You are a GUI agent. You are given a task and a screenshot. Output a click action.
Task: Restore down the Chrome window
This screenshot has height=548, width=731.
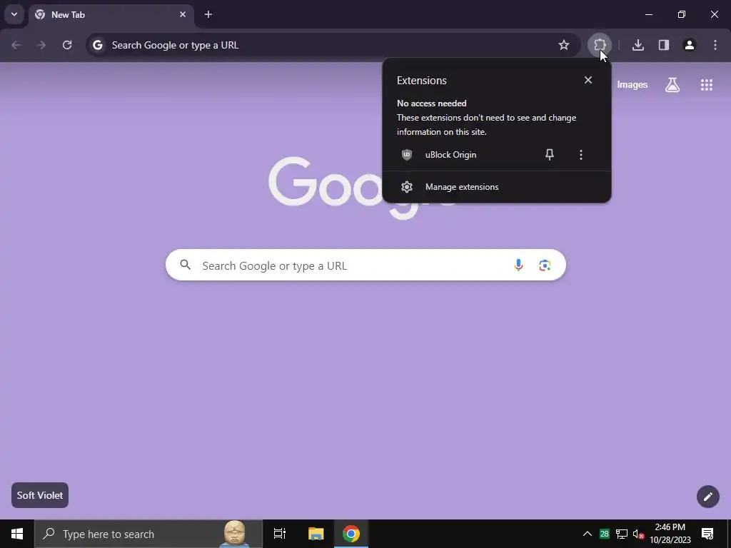tap(681, 14)
